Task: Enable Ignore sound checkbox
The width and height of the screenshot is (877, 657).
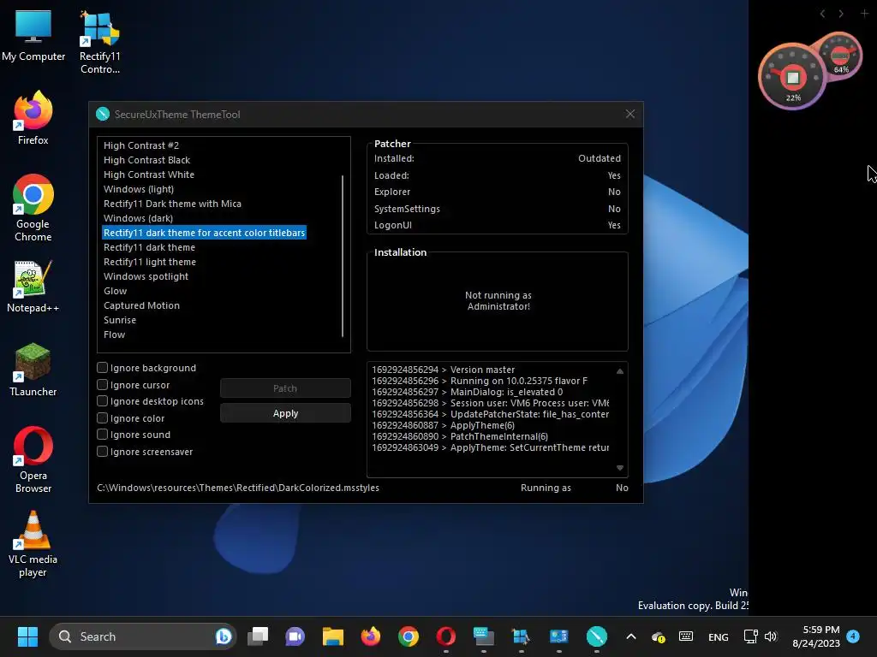Action: click(x=103, y=434)
